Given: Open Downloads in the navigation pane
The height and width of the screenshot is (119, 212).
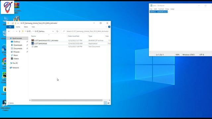Looking at the screenshot, I should coord(18,45).
